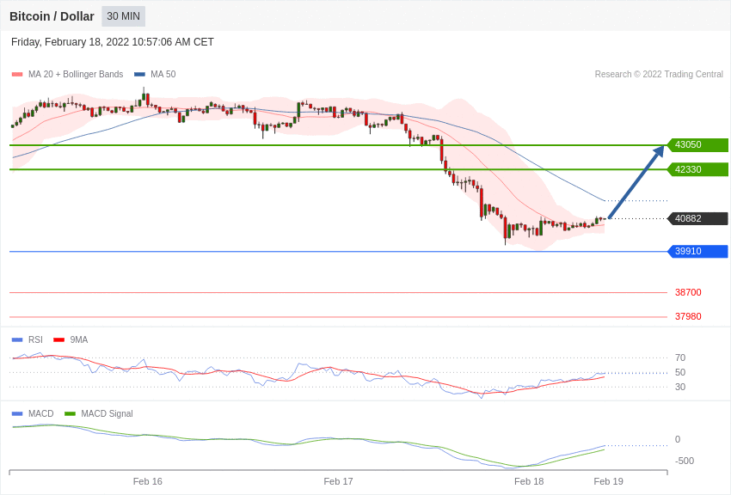
Task: Click the 30 MIN timeframe badge
Action: point(124,16)
